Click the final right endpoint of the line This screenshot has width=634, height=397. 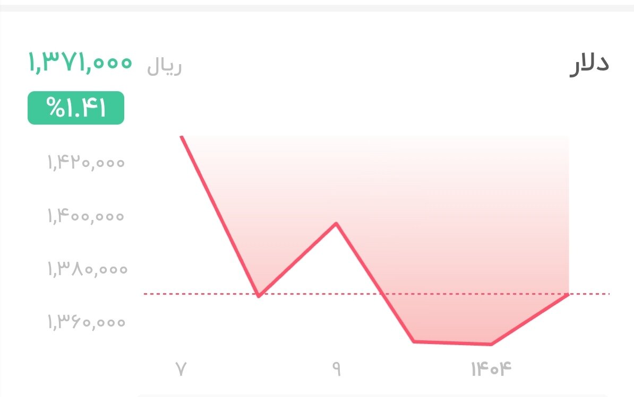click(568, 294)
